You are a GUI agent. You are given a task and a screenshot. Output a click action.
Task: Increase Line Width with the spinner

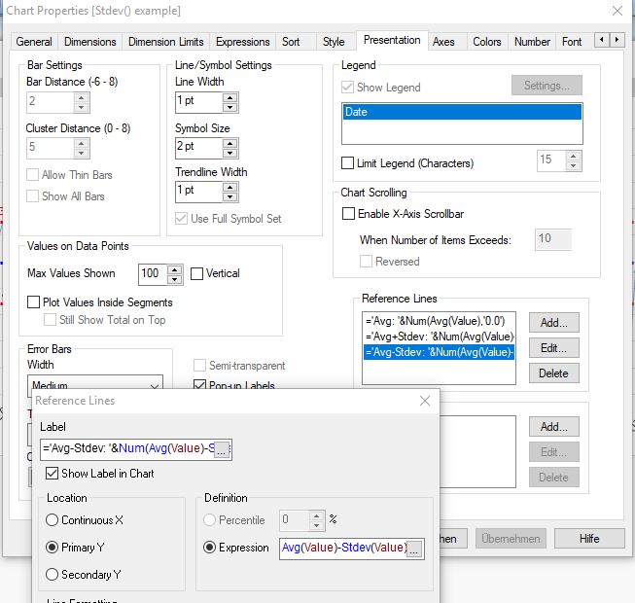pos(230,97)
